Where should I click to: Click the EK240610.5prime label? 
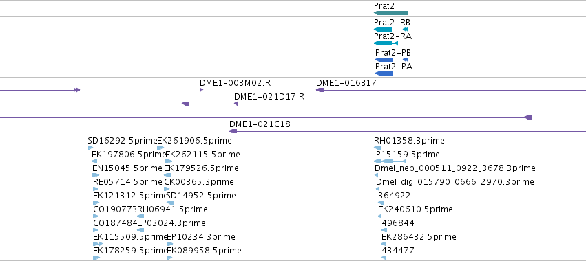pos(416,209)
